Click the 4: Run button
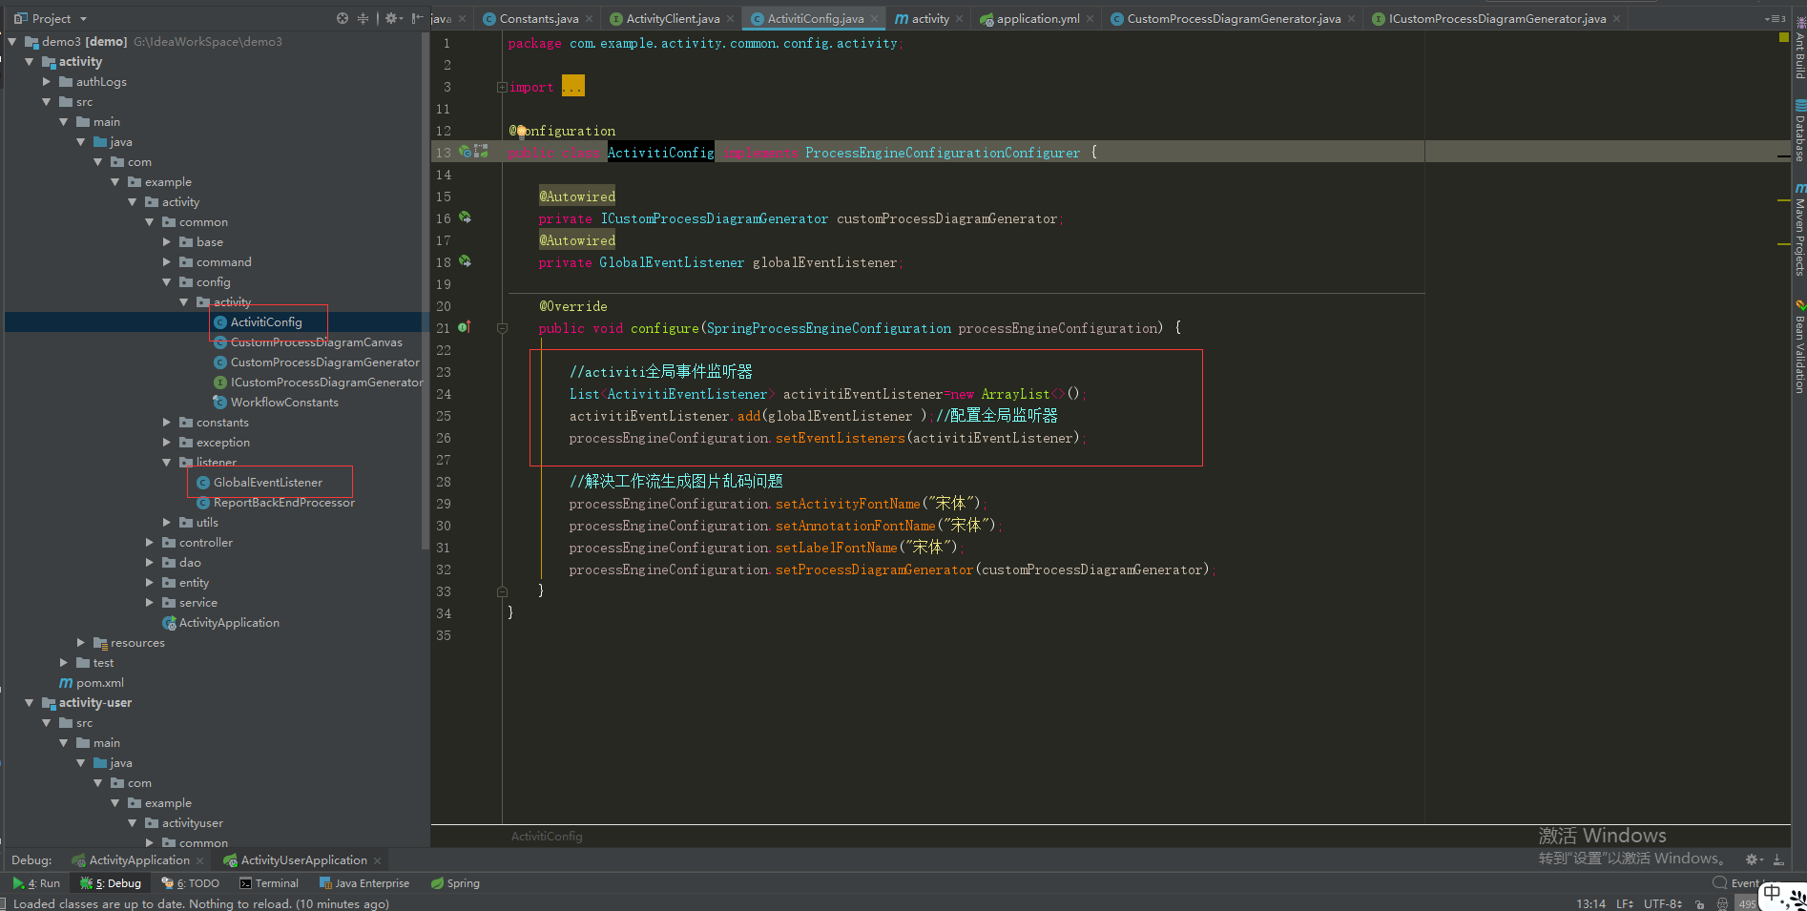 point(40,882)
